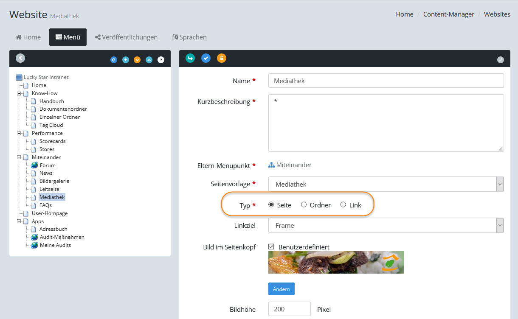The width and height of the screenshot is (518, 319).
Task: Click into the Bildhöhe input field
Action: tap(289, 309)
